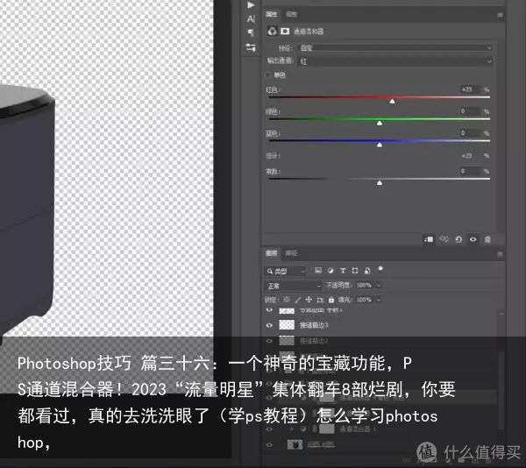Click the constant slider handle
The height and width of the screenshot is (468, 526).
[380, 182]
